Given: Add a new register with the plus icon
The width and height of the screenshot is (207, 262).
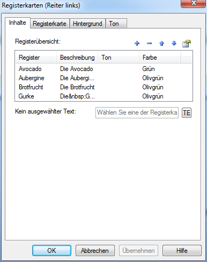Looking at the screenshot, I should coord(137,44).
